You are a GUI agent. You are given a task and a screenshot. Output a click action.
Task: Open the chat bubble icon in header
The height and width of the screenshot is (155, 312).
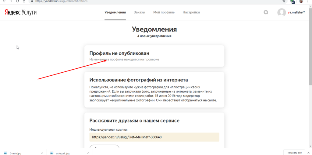coord(266,12)
